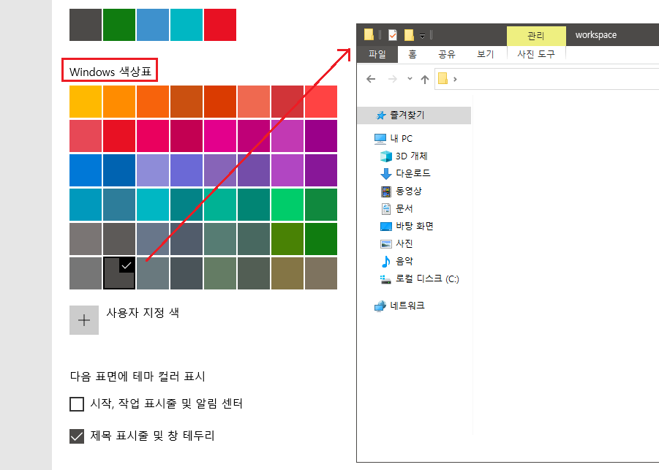Image resolution: width=659 pixels, height=470 pixels.
Task: Click the New folder icon in quick access toolbar
Action: pyautogui.click(x=409, y=35)
